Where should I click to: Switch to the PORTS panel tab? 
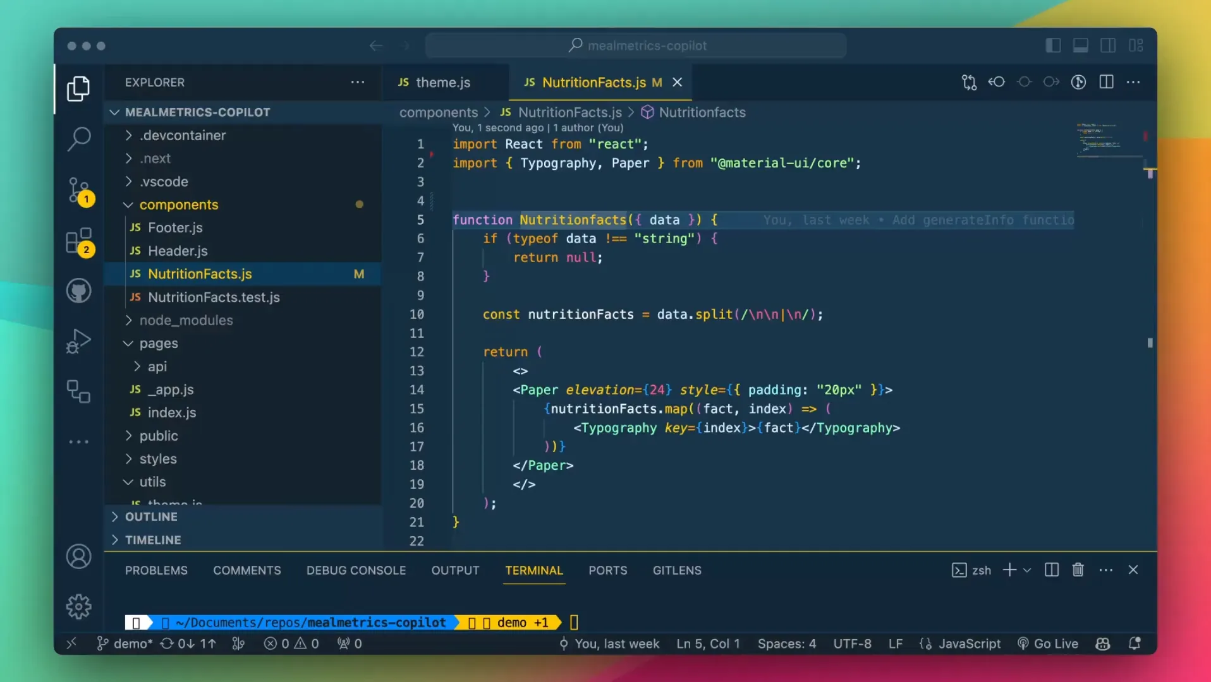point(607,570)
